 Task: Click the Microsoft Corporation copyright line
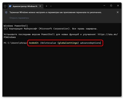click(50, 29)
